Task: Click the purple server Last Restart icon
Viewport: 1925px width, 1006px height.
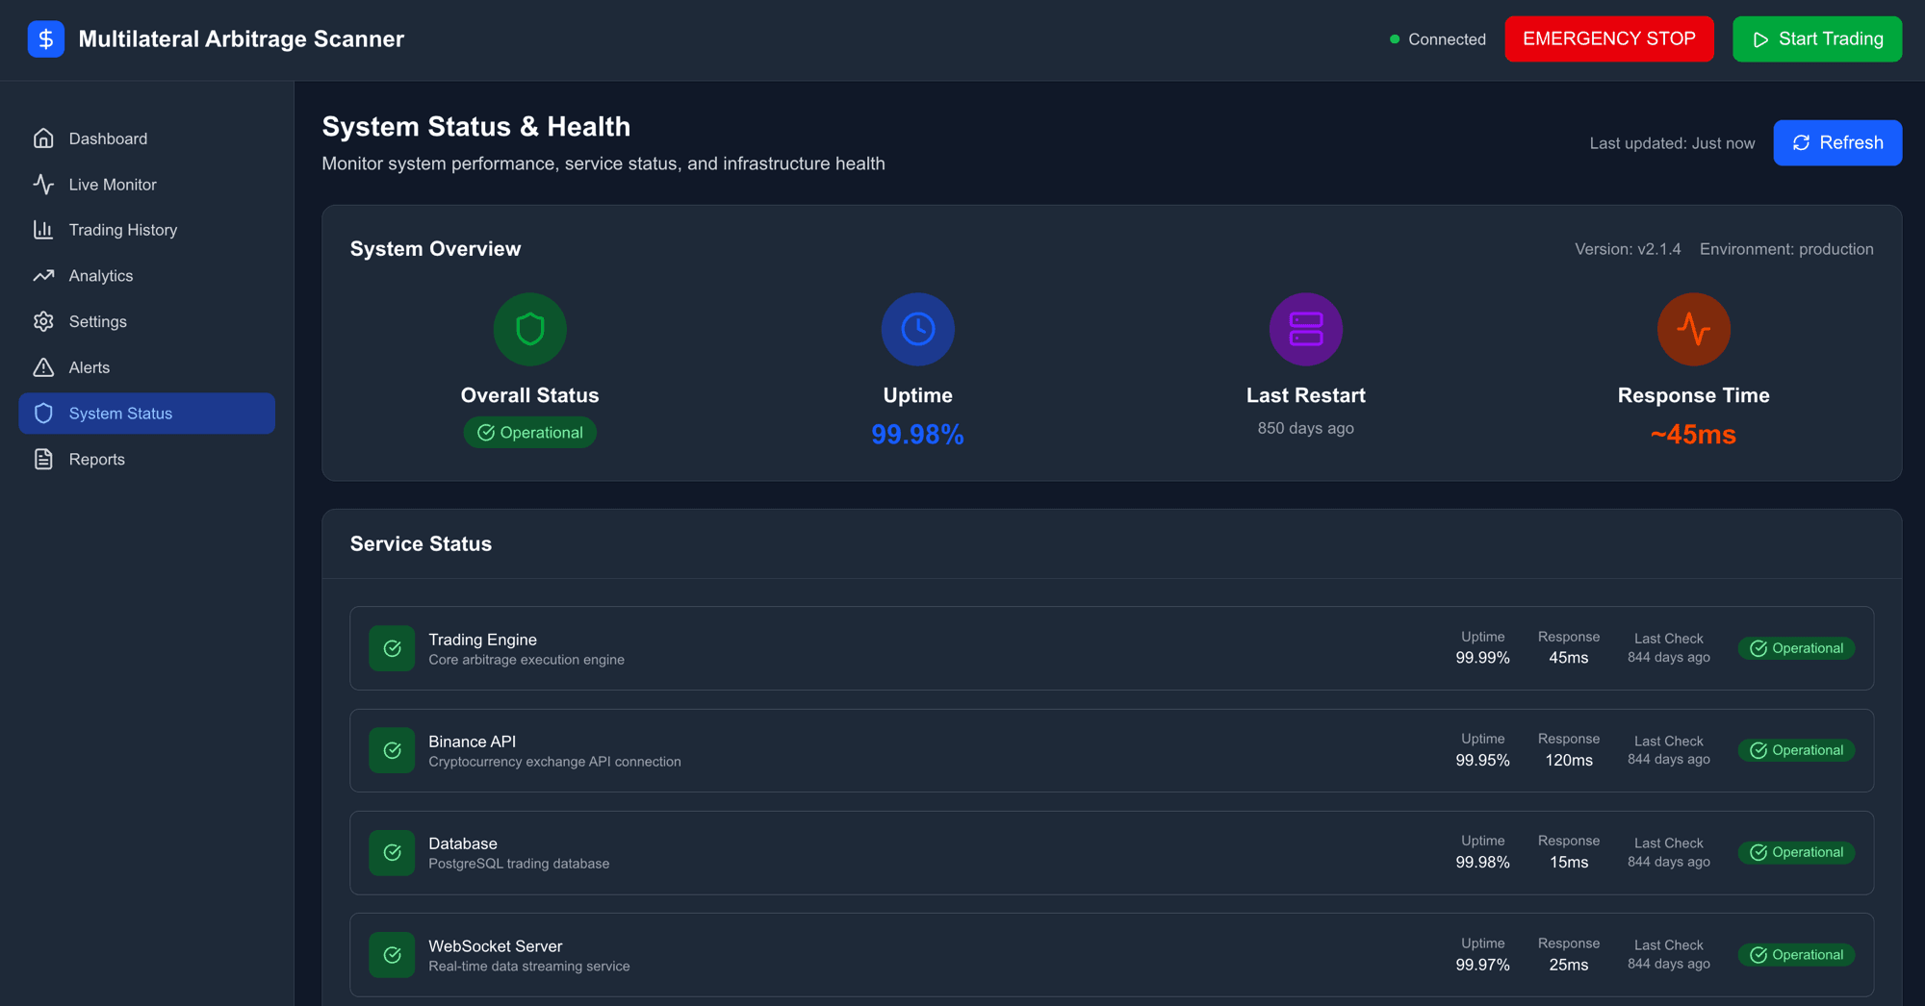Action: point(1306,329)
